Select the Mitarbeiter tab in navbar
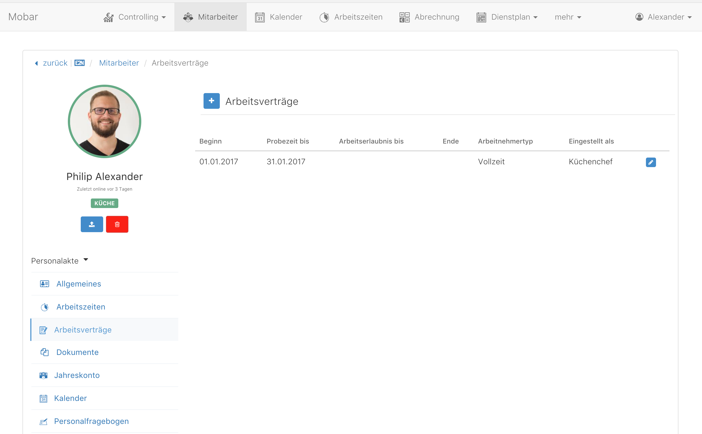702x434 pixels. click(210, 17)
